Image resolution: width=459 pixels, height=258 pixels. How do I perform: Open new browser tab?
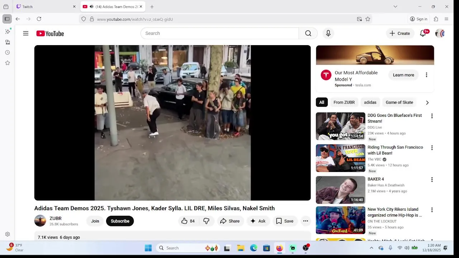[152, 6]
